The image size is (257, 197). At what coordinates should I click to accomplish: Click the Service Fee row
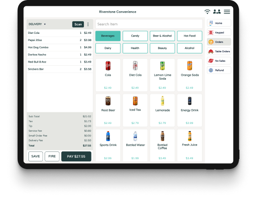point(60,131)
